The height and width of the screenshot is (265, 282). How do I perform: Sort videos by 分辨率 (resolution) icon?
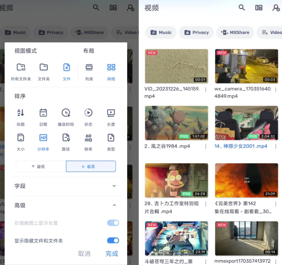tap(43, 138)
